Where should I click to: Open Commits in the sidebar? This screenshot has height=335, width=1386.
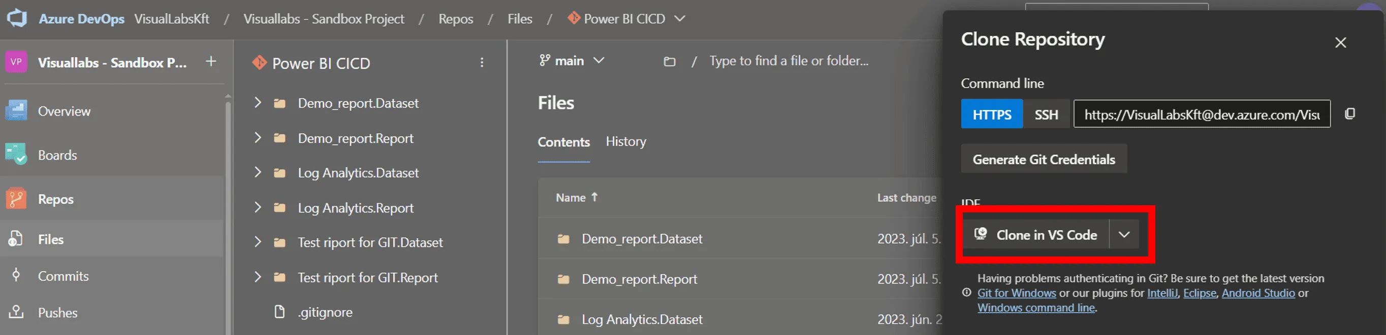(63, 276)
